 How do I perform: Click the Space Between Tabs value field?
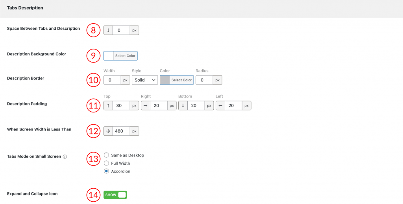click(121, 30)
